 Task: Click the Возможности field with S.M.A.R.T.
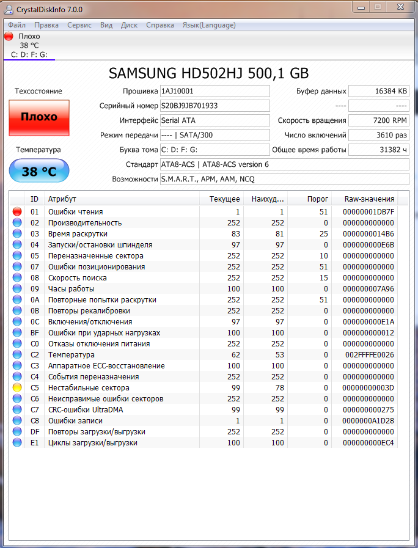(x=285, y=179)
